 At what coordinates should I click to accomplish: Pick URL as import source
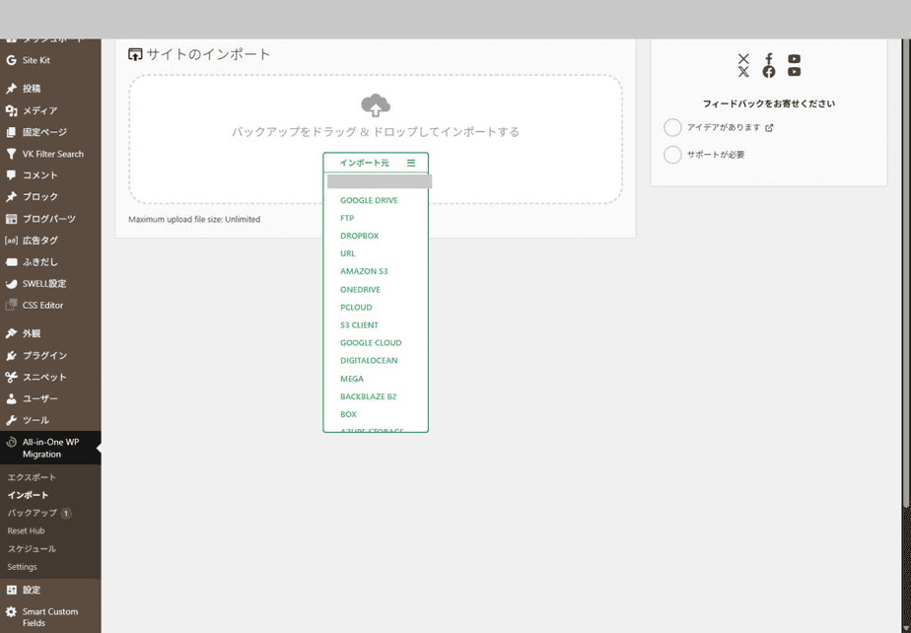point(347,253)
